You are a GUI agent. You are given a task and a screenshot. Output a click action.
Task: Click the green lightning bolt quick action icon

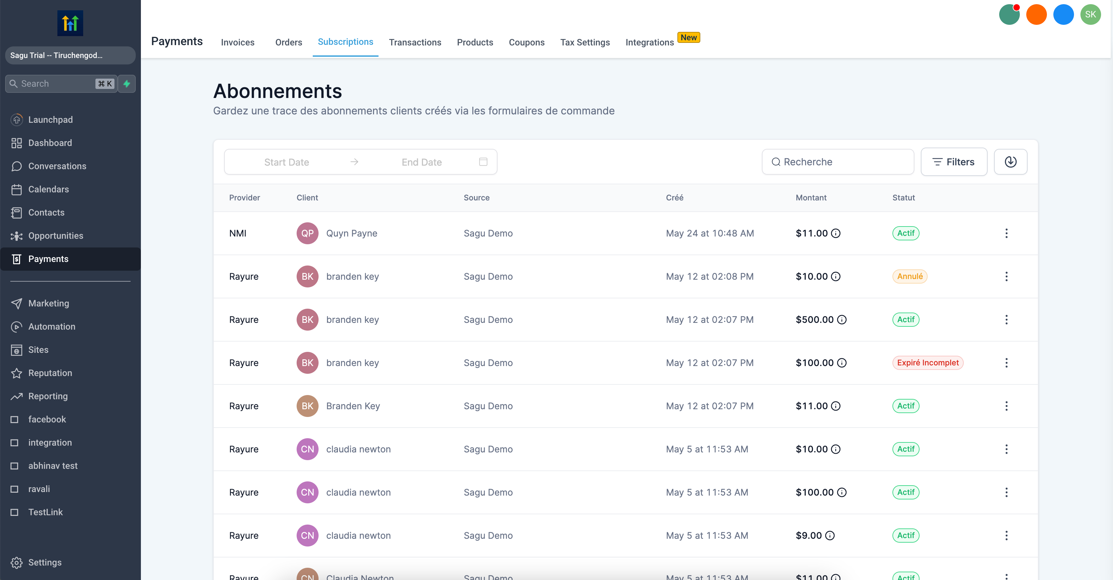point(127,84)
